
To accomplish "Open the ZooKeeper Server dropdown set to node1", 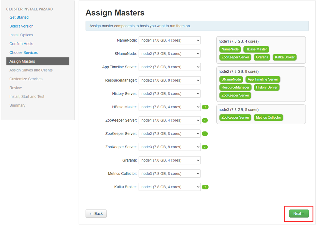I will (x=170, y=120).
